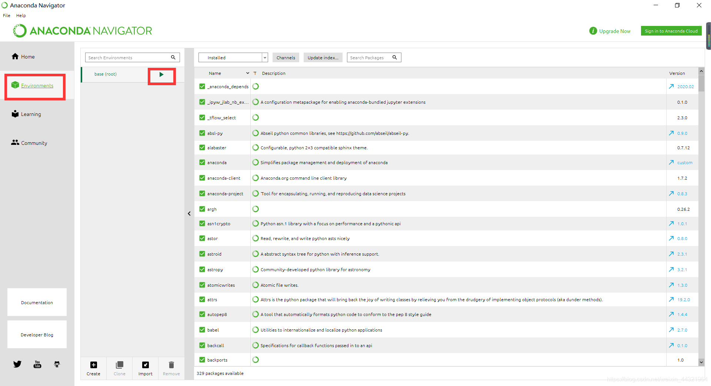Toggle the anaconda package checkbox
The height and width of the screenshot is (386, 711).
point(202,162)
